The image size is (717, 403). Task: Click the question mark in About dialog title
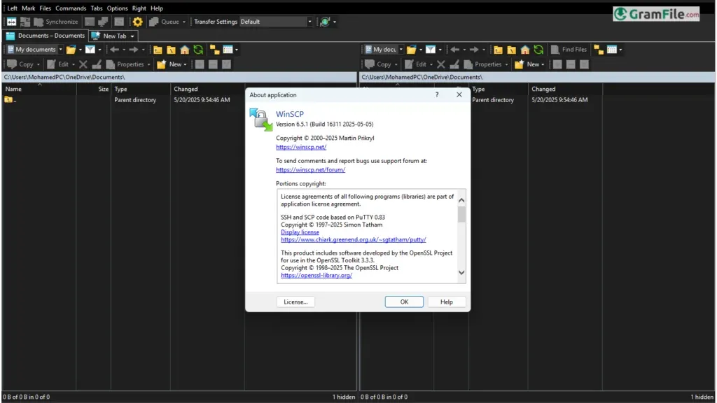pos(437,95)
